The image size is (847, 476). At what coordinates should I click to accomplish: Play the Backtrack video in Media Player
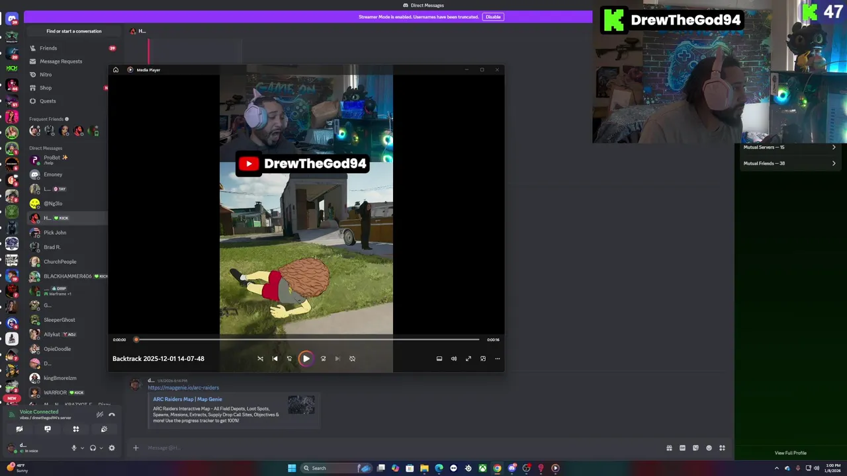tap(306, 358)
